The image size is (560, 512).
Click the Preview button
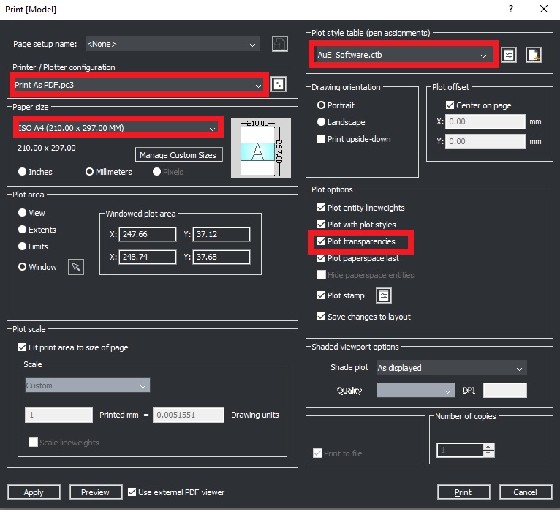tap(95, 492)
